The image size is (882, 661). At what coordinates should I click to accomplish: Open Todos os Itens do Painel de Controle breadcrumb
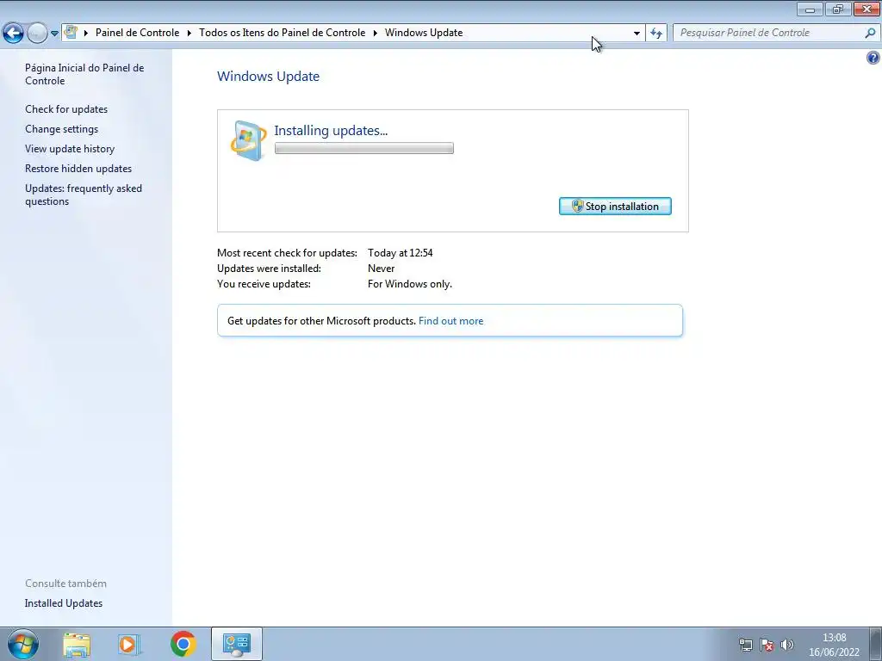(283, 33)
